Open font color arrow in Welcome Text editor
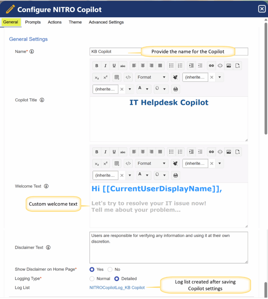268x299 pixels. pyautogui.click(x=147, y=175)
